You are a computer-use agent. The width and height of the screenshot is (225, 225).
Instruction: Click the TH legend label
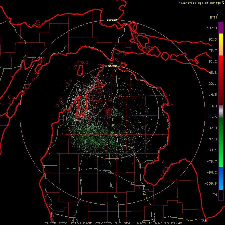click(215, 195)
